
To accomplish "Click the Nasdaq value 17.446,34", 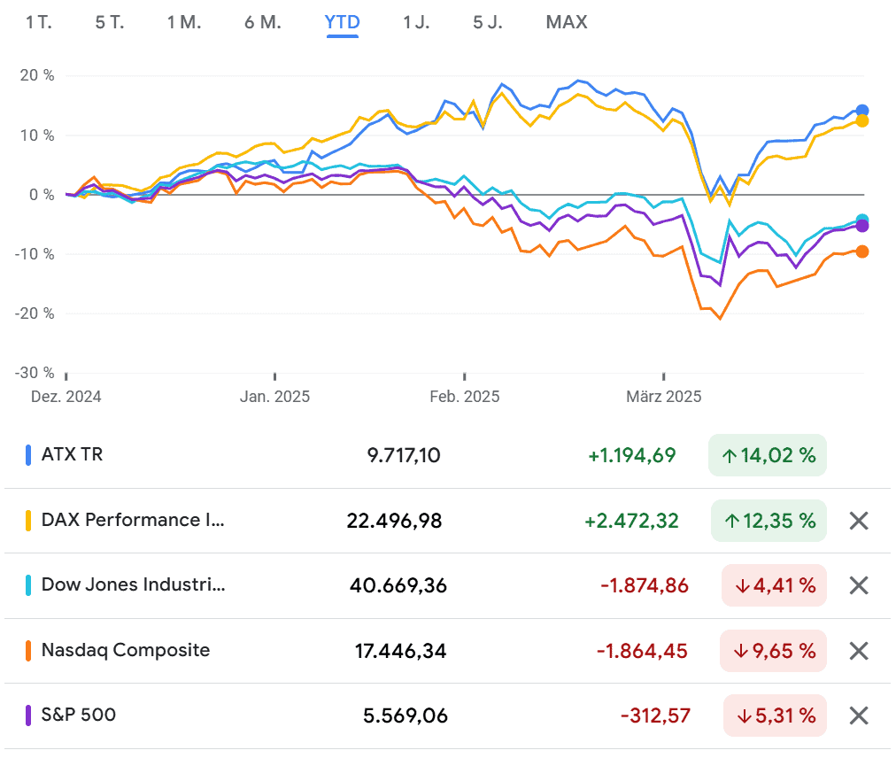I will pos(400,651).
